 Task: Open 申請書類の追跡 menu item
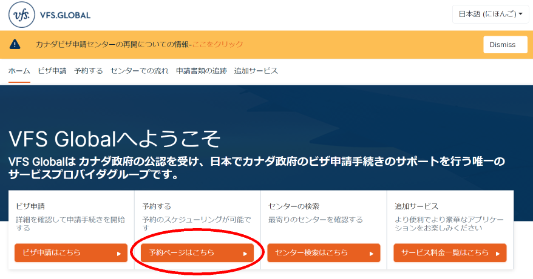tap(201, 71)
